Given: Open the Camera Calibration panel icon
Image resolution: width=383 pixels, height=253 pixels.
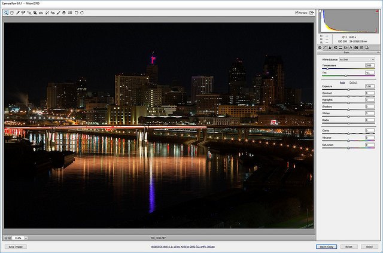Looking at the screenshot, I should (357, 47).
